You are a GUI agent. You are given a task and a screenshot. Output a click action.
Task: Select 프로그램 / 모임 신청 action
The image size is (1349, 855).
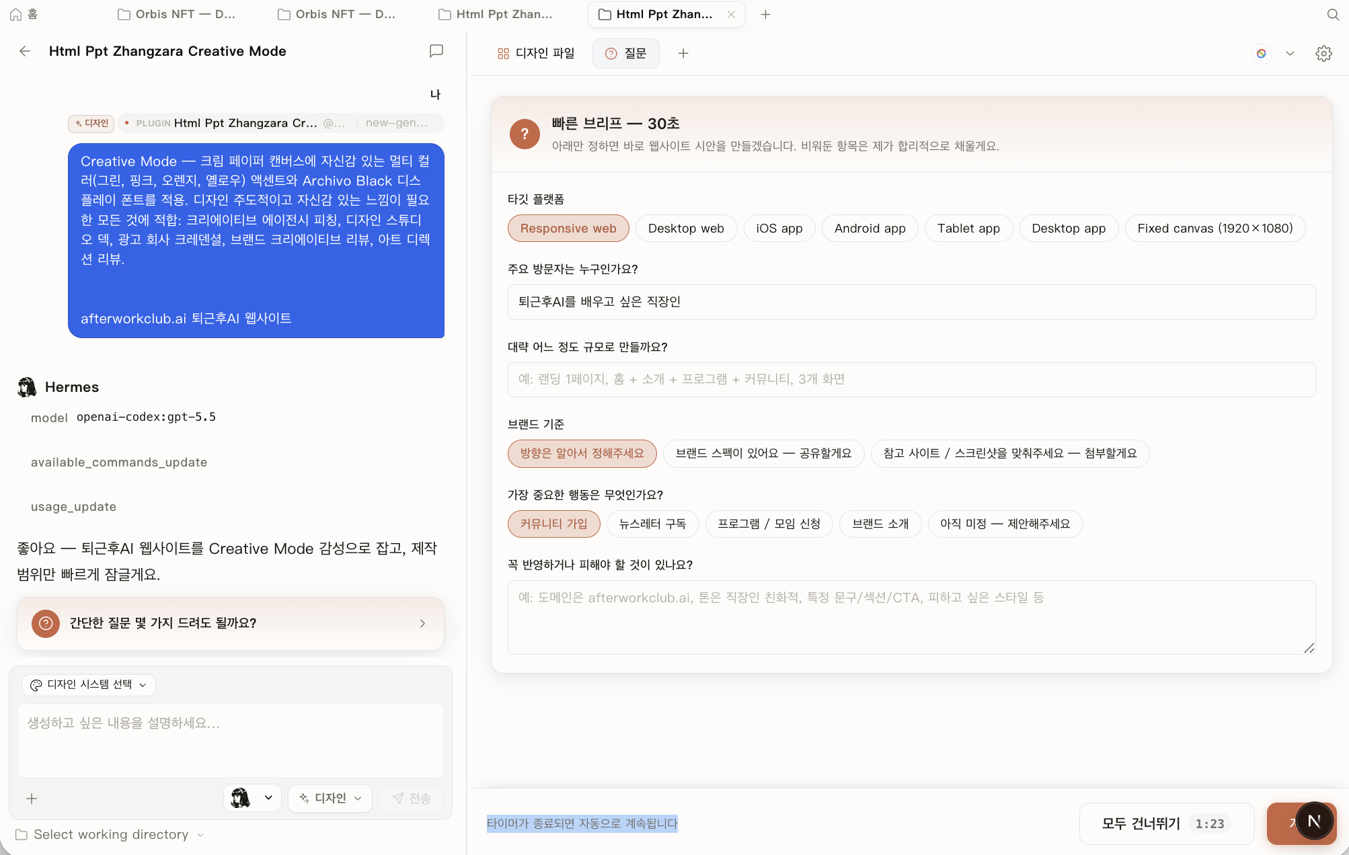pos(769,524)
